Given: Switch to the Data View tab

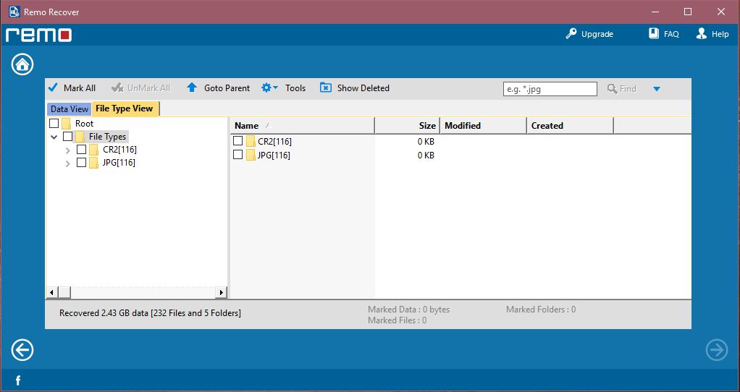Looking at the screenshot, I should 70,109.
